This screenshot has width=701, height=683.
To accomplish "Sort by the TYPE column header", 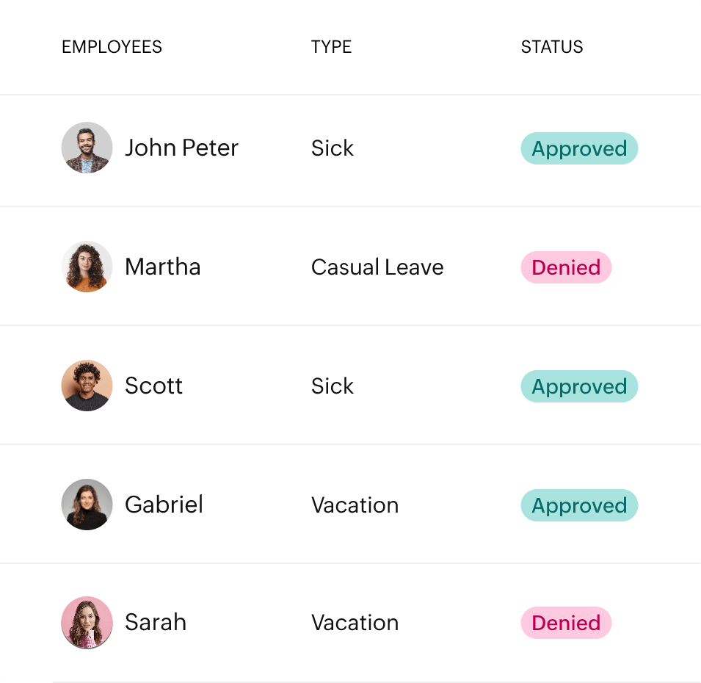I will (x=331, y=47).
